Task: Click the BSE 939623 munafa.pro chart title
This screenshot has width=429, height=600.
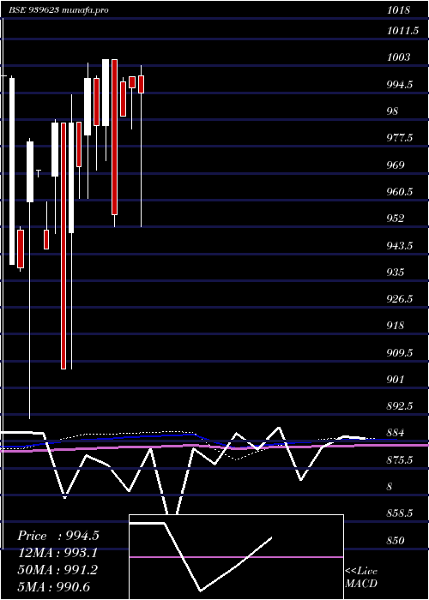Action: coord(58,10)
